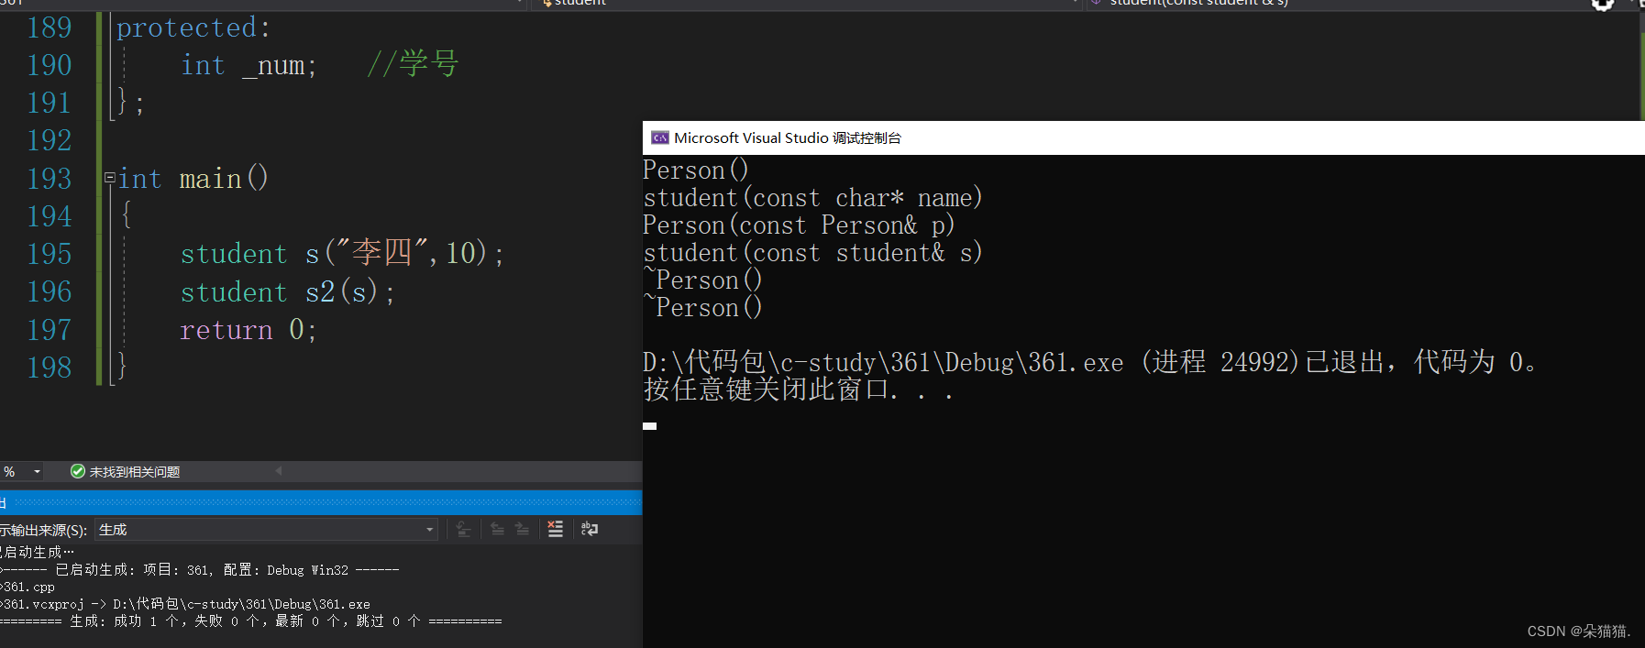Collapse the main() function code block
The height and width of the screenshot is (648, 1645).
[x=110, y=178]
